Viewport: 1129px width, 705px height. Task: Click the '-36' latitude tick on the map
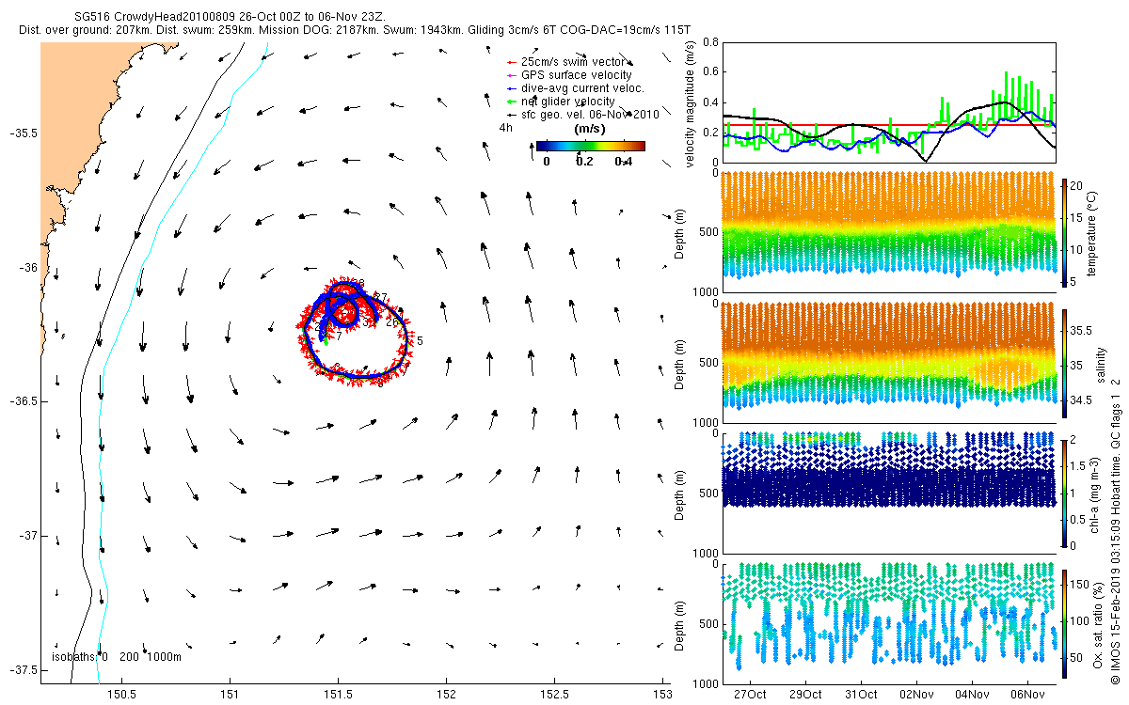26,268
